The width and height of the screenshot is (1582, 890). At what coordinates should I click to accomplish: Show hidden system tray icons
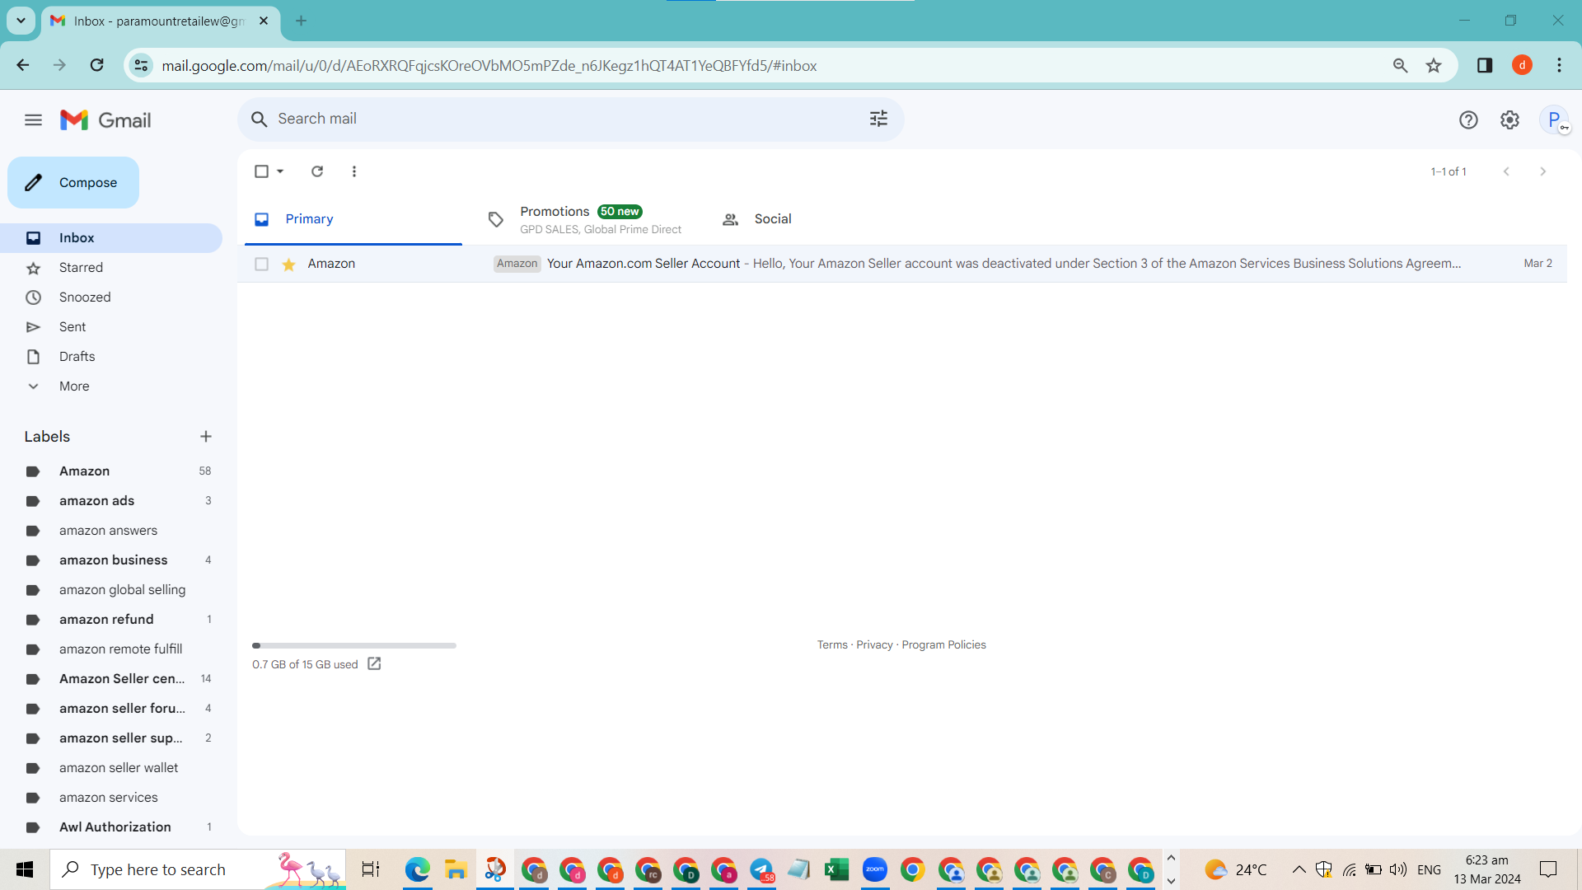pos(1299,869)
